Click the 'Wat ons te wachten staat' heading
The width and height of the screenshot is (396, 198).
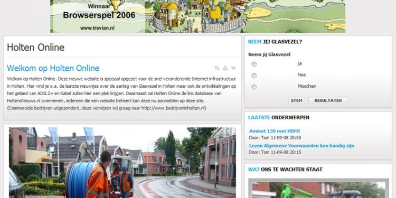[285, 169]
